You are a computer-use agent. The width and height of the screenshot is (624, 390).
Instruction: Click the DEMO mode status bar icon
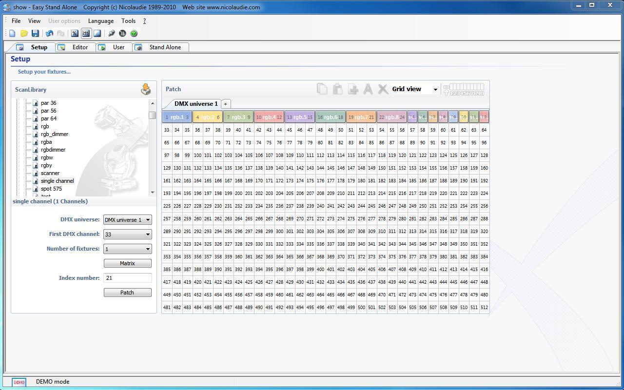(x=19, y=382)
